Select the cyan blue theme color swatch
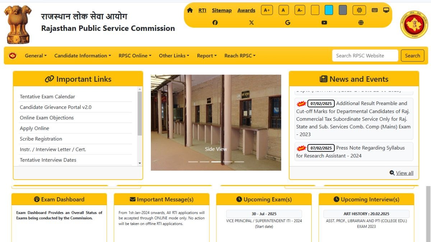This screenshot has width=431, height=242. coord(329,10)
